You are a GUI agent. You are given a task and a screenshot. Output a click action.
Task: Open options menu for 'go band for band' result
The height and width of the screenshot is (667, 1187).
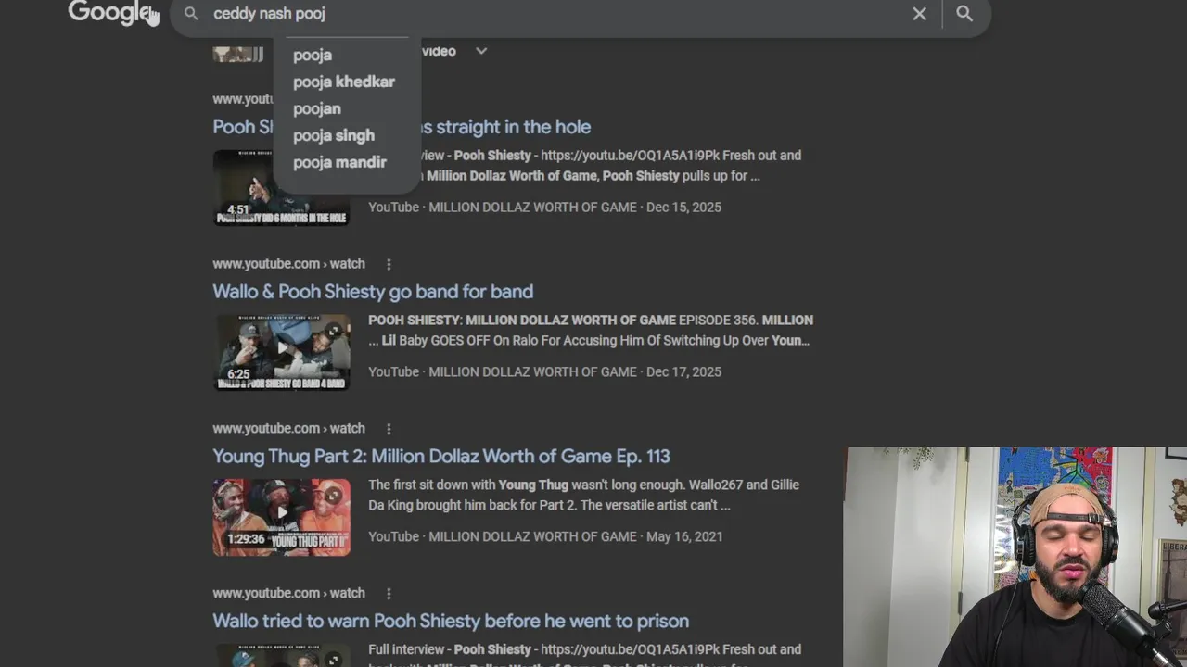tap(389, 264)
